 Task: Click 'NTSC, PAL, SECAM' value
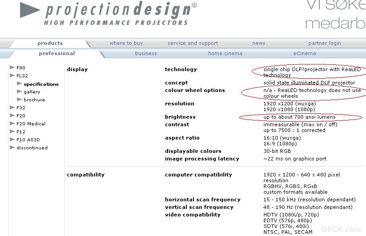pyautogui.click(x=288, y=232)
